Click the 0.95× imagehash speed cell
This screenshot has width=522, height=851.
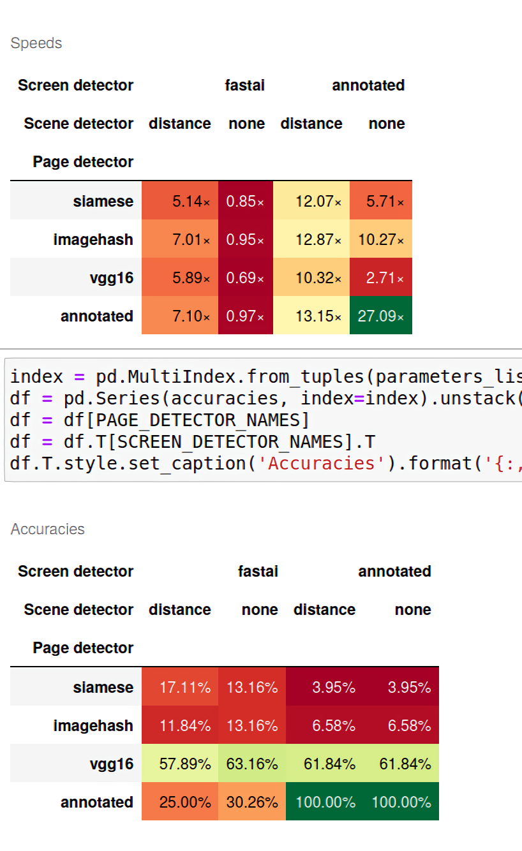(x=246, y=239)
